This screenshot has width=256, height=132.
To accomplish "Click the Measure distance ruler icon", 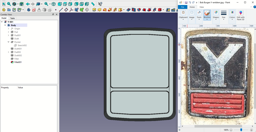I will [x=93, y=4].
